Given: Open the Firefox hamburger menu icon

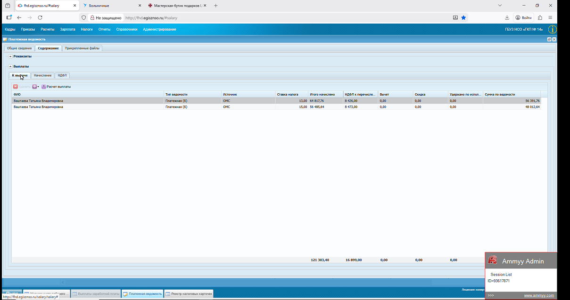Looking at the screenshot, I should tap(550, 17).
